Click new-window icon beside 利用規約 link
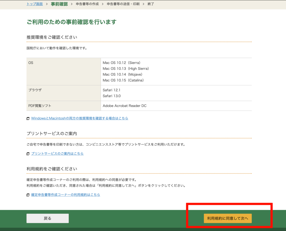The image size is (286, 231). pyautogui.click(x=28, y=195)
